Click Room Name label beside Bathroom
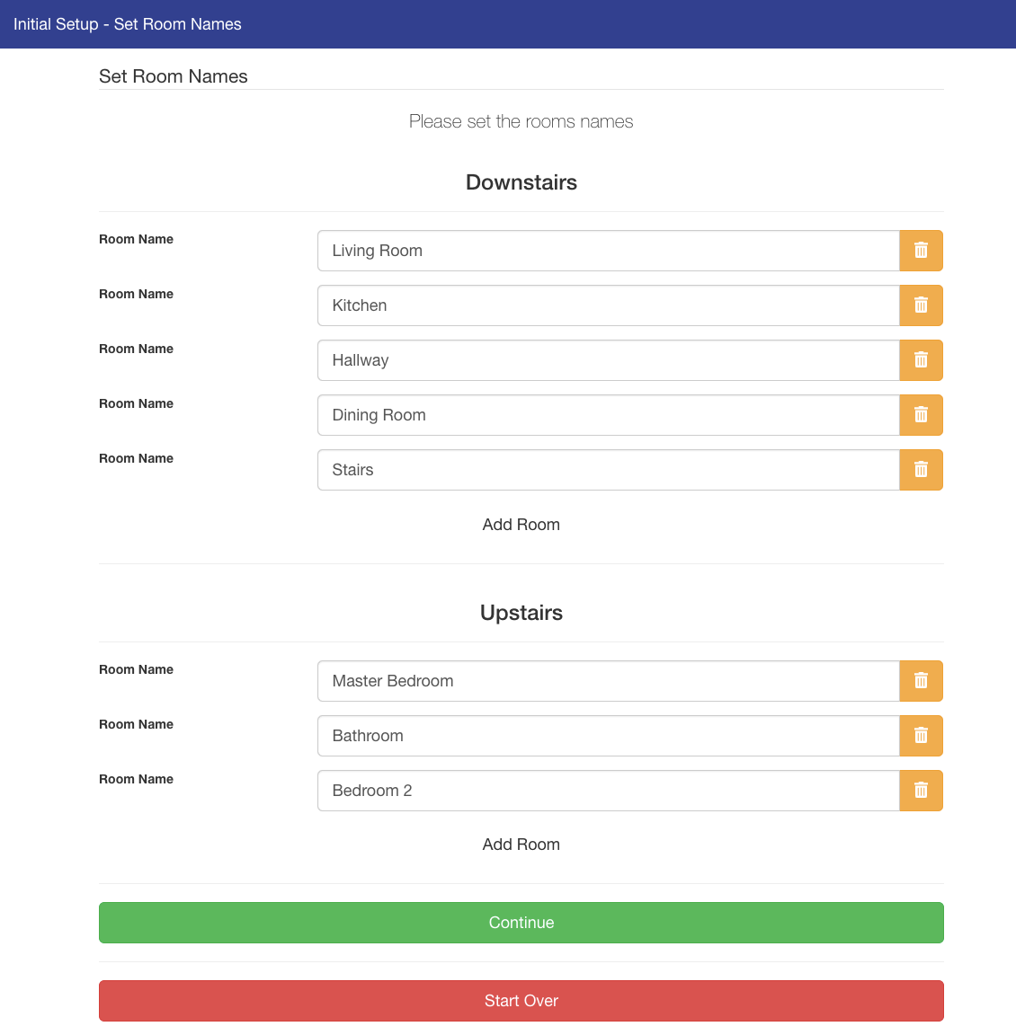The image size is (1016, 1035). pyautogui.click(x=136, y=724)
